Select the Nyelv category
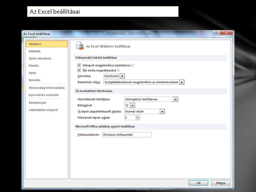256x192 pixels. click(47, 73)
